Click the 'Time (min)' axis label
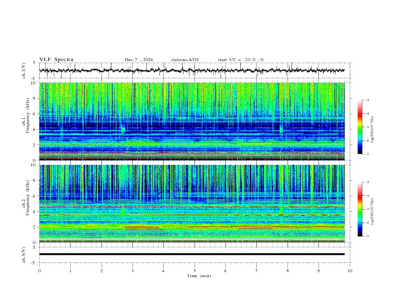 click(x=199, y=276)
